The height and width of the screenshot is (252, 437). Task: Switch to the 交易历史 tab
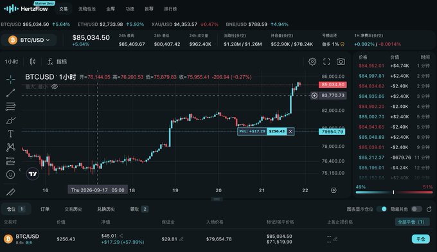tap(73, 209)
